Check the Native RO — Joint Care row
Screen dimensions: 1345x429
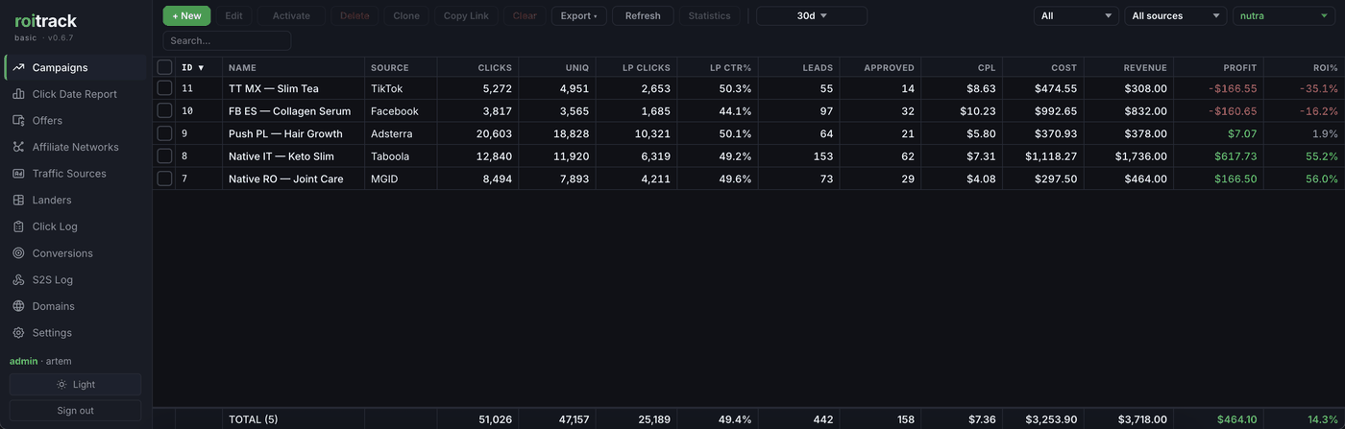pyautogui.click(x=164, y=179)
